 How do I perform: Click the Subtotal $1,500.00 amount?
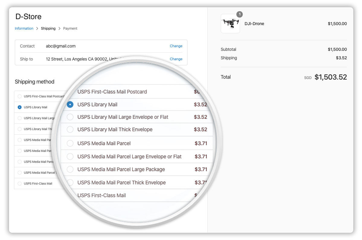pyautogui.click(x=337, y=49)
